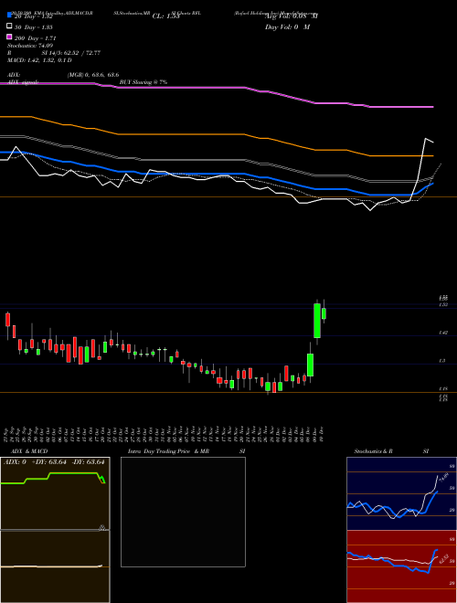Image resolution: width=457 pixels, height=603 pixels.
Task: Open the empty intraday trading price panel
Action: point(183,512)
